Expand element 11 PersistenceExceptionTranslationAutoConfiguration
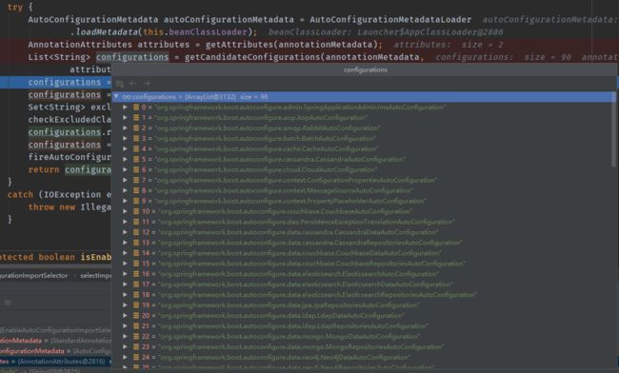The width and height of the screenshot is (619, 373). pyautogui.click(x=125, y=222)
